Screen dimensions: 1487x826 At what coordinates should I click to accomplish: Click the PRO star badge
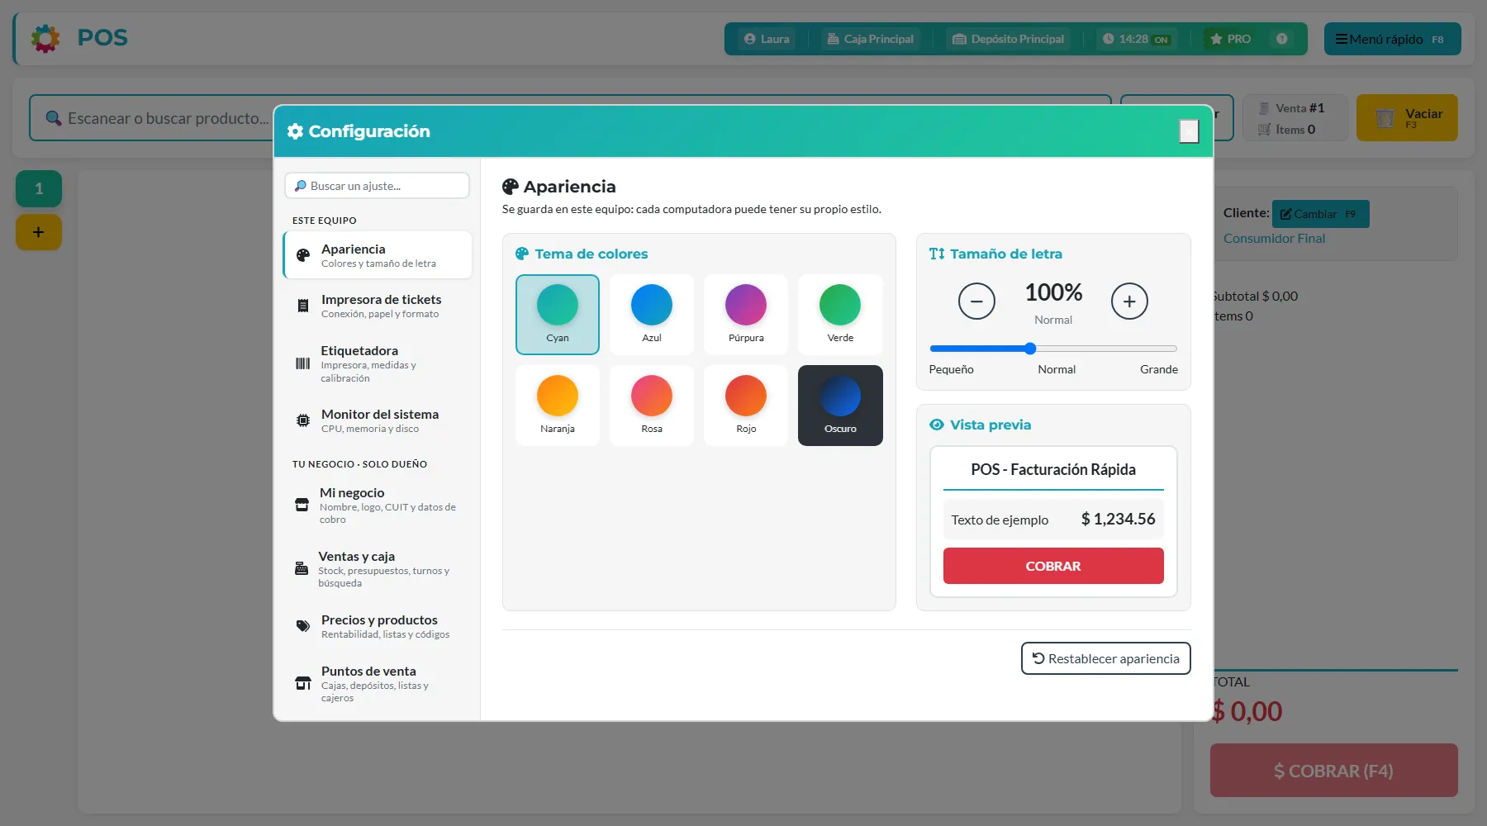pyautogui.click(x=1231, y=39)
